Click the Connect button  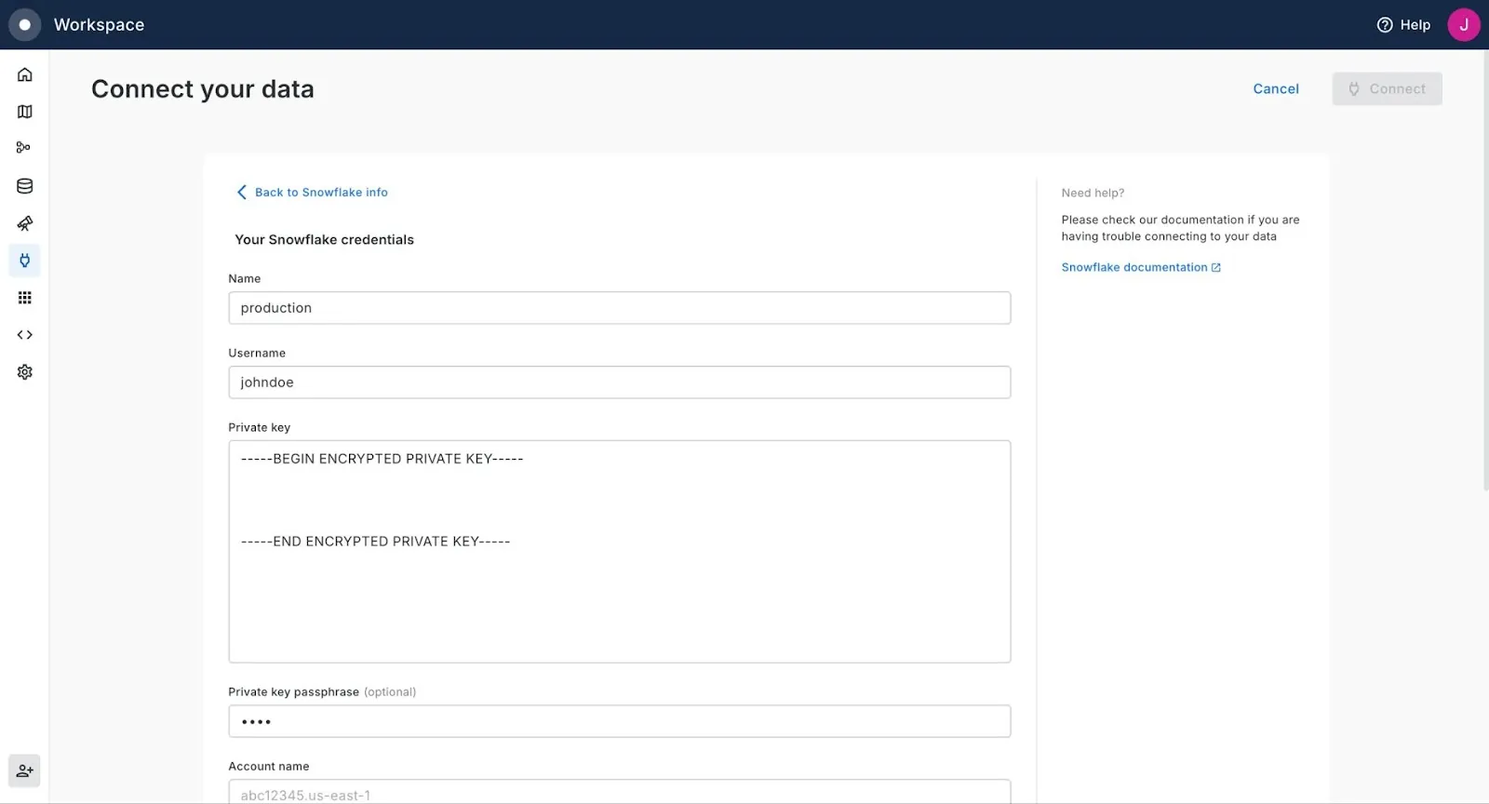[x=1387, y=89]
